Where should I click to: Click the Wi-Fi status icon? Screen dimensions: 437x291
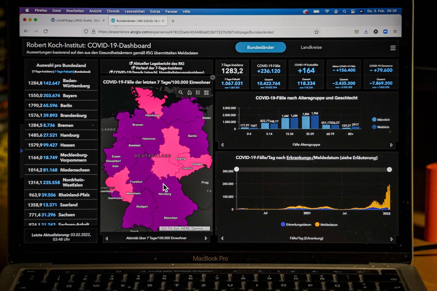click(327, 11)
